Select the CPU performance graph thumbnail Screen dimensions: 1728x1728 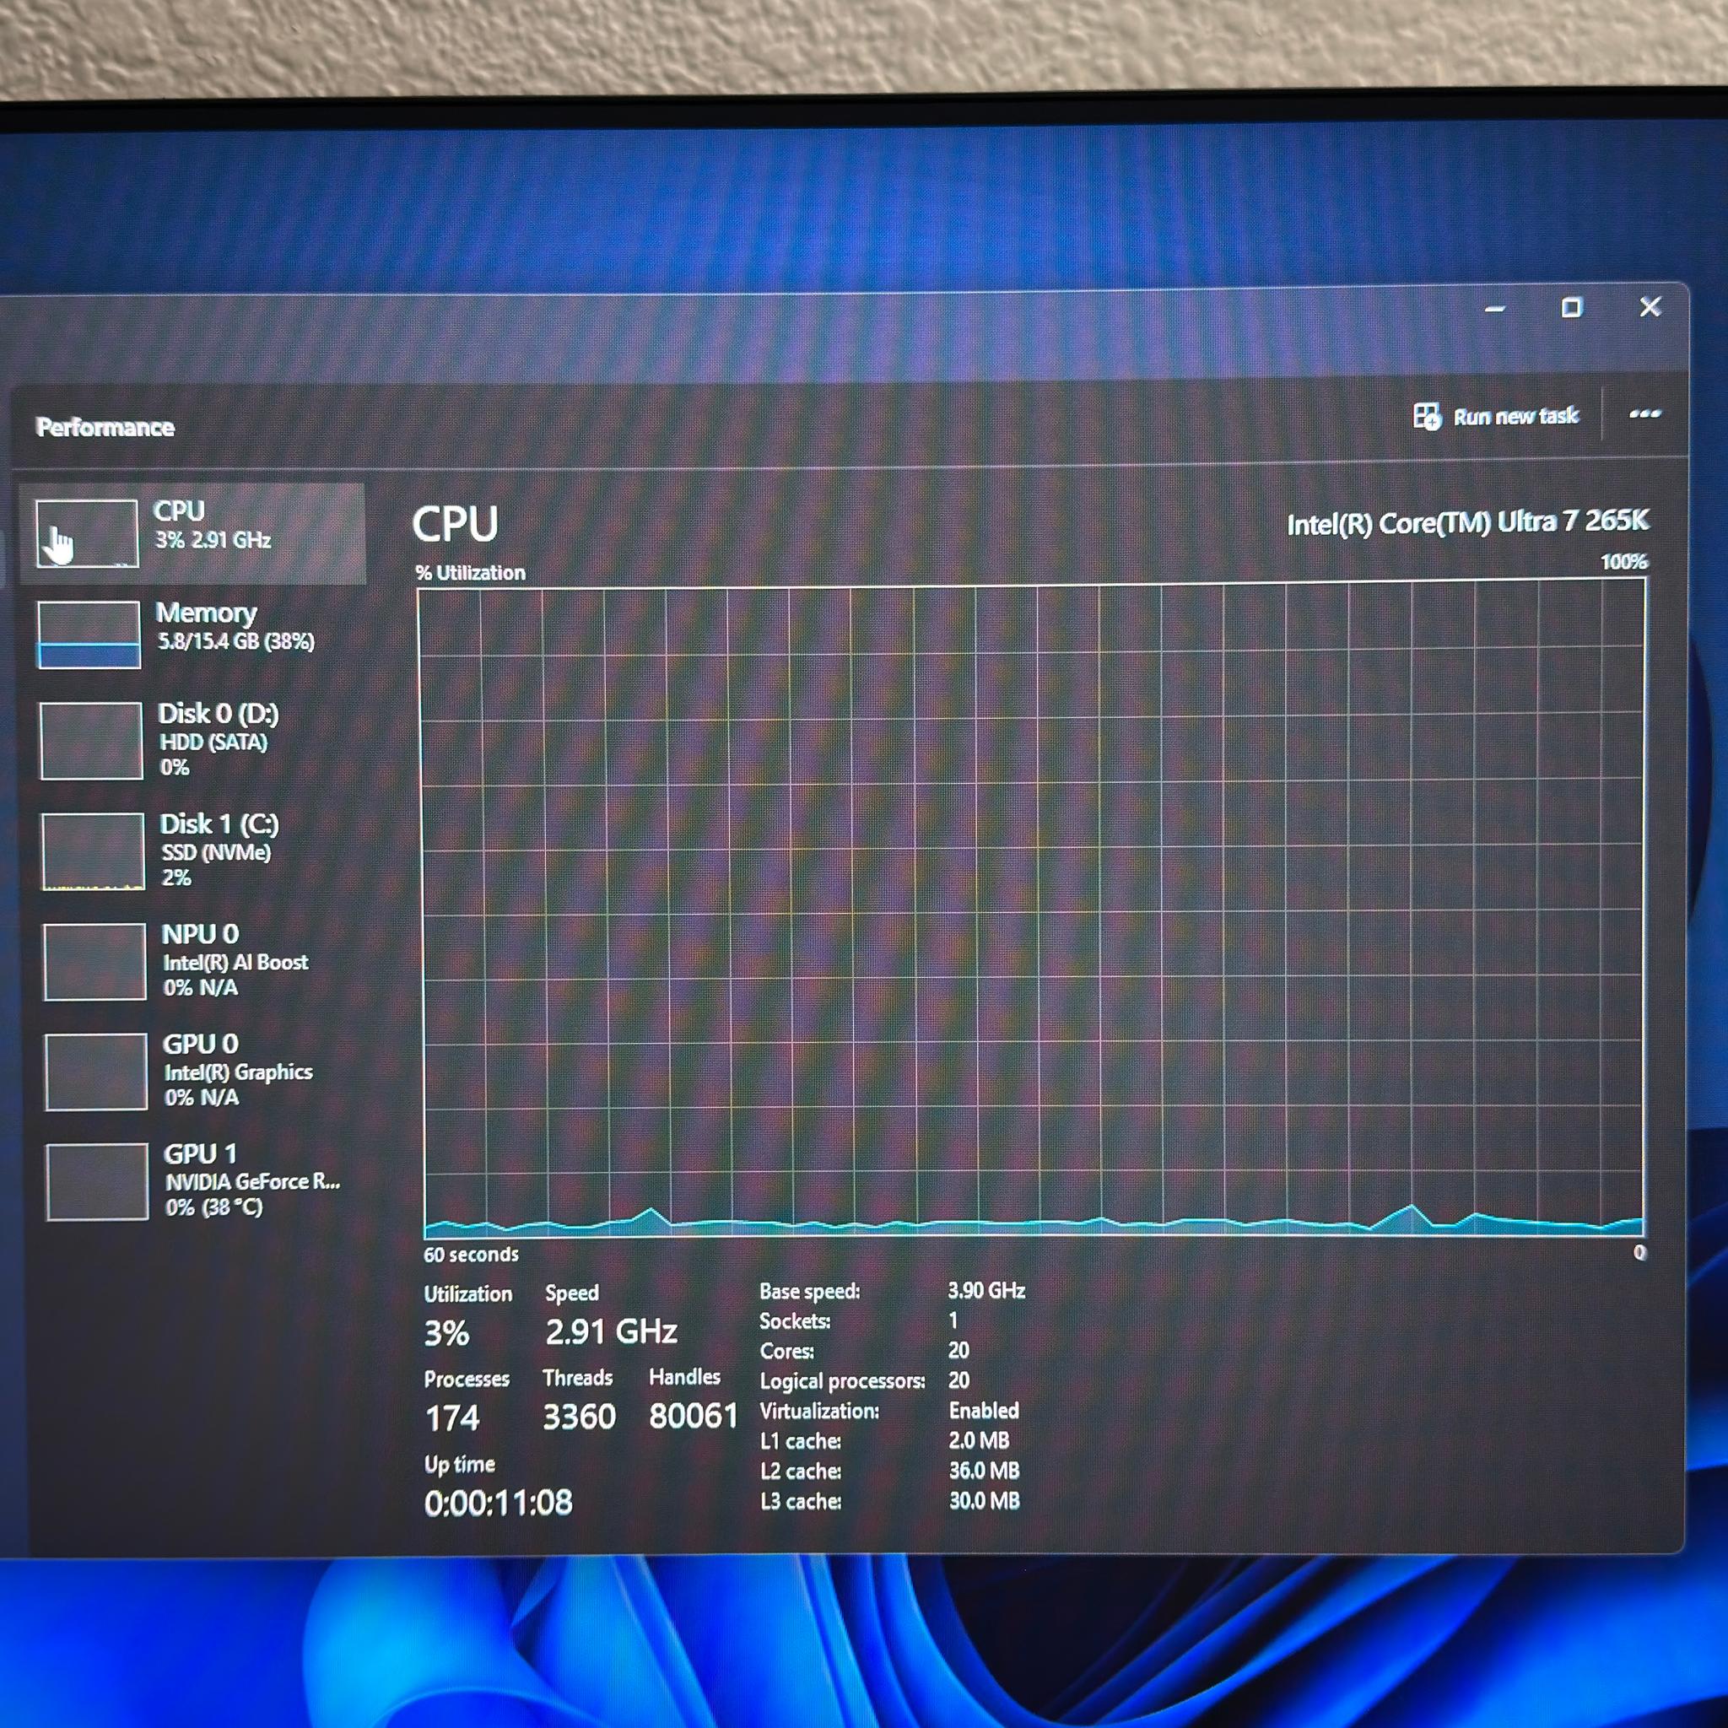[x=87, y=533]
